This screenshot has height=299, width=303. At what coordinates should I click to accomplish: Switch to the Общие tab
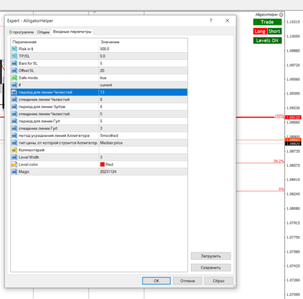click(x=43, y=32)
